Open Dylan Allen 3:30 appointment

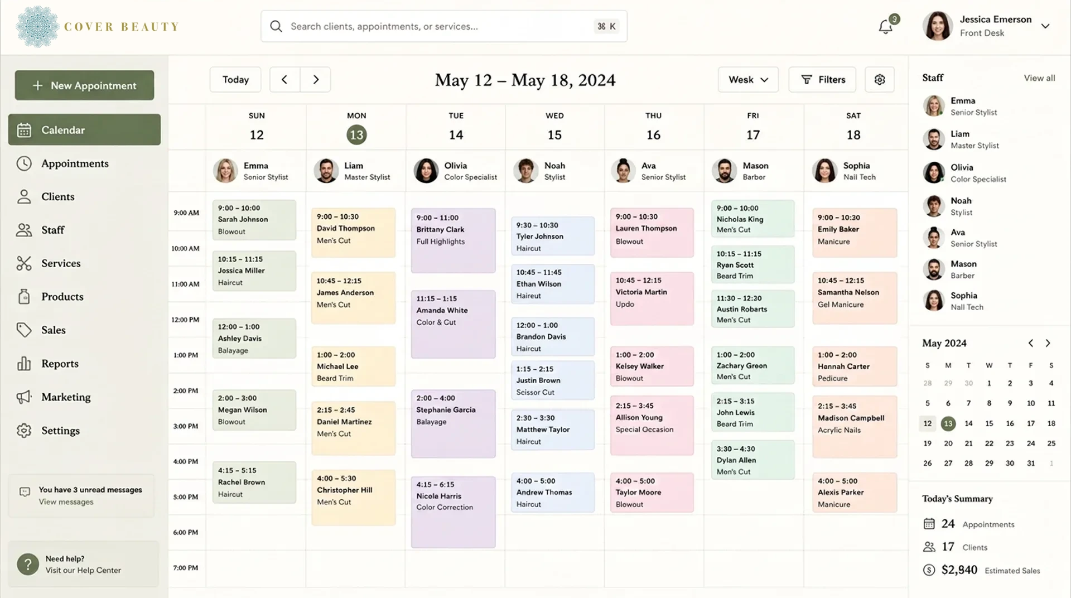pos(752,460)
